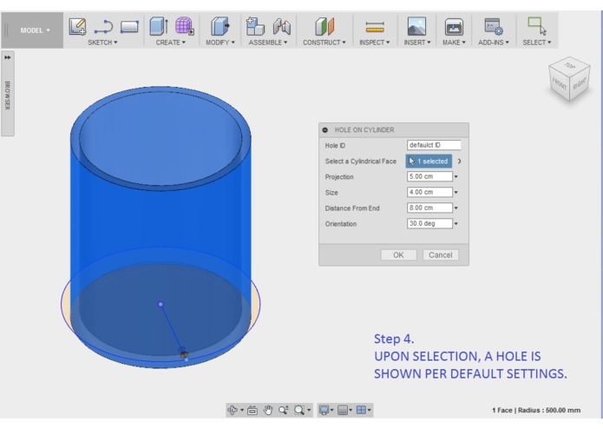The width and height of the screenshot is (603, 429).
Task: Click the OK button
Action: pos(398,255)
